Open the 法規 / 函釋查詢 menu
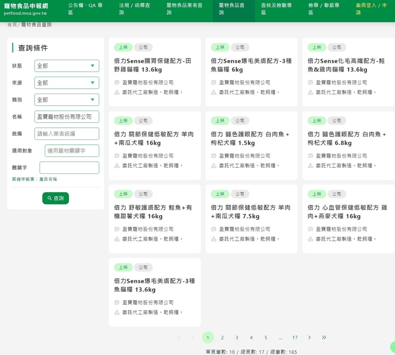395x355 pixels. coord(135,9)
